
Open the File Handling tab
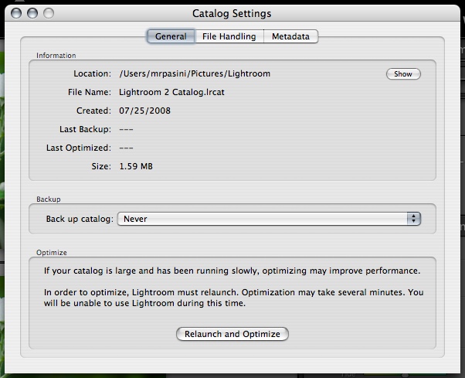click(229, 36)
